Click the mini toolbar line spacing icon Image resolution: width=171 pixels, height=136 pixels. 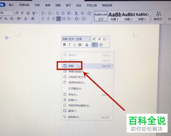tap(105, 39)
